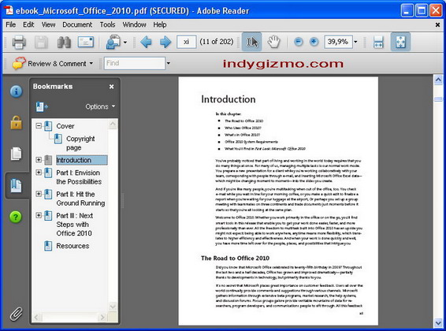Viewport: 446px width, 331px height.
Task: Go to the previous page arrow
Action: tap(147, 42)
